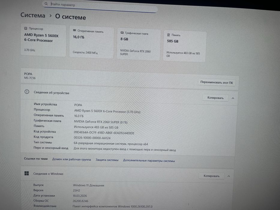
Task: Click the device name value 'POPA' in device details
Action: (x=78, y=105)
